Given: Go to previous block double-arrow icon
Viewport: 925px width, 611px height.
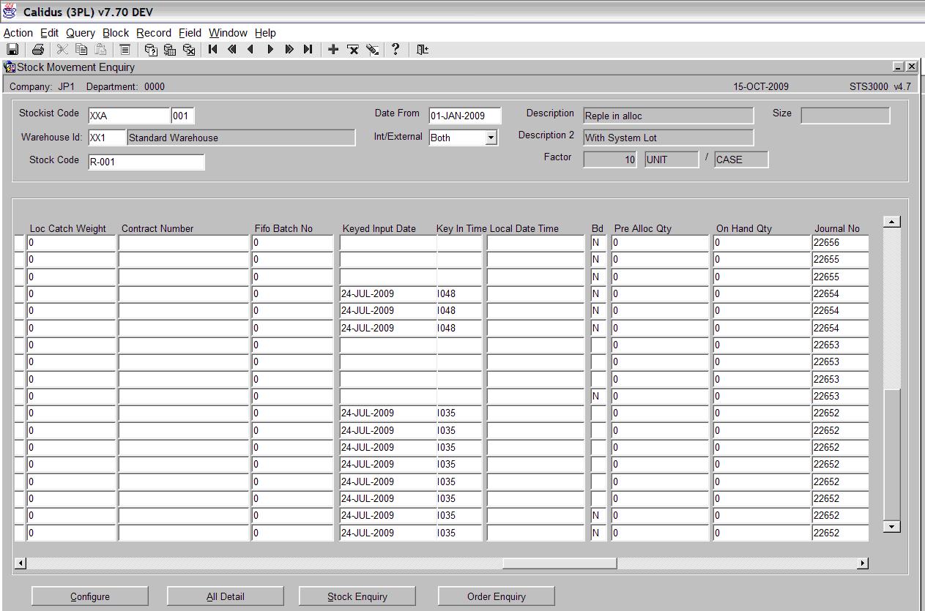Looking at the screenshot, I should 232,50.
